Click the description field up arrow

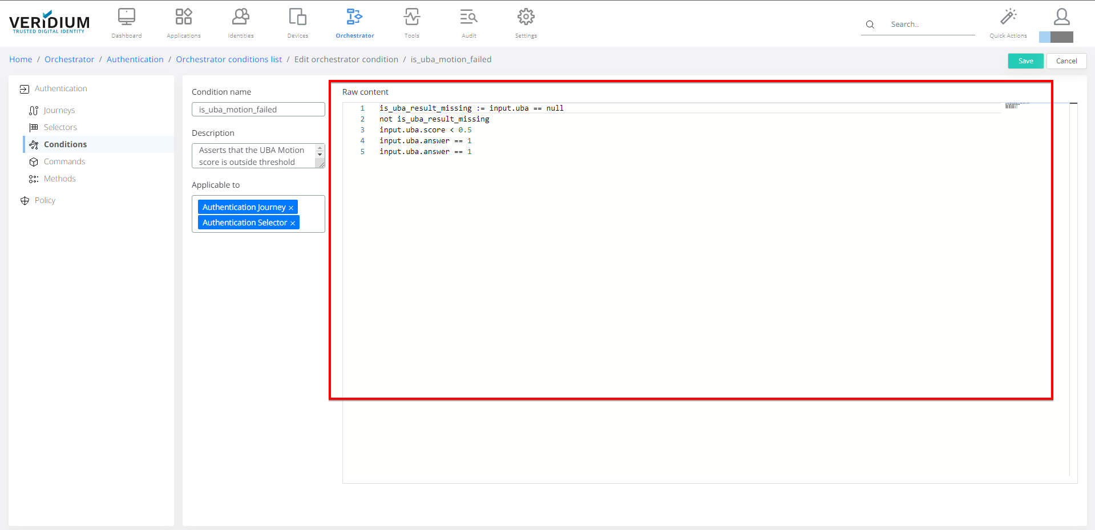(x=320, y=148)
